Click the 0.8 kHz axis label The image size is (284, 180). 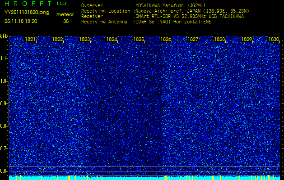pos(4,126)
